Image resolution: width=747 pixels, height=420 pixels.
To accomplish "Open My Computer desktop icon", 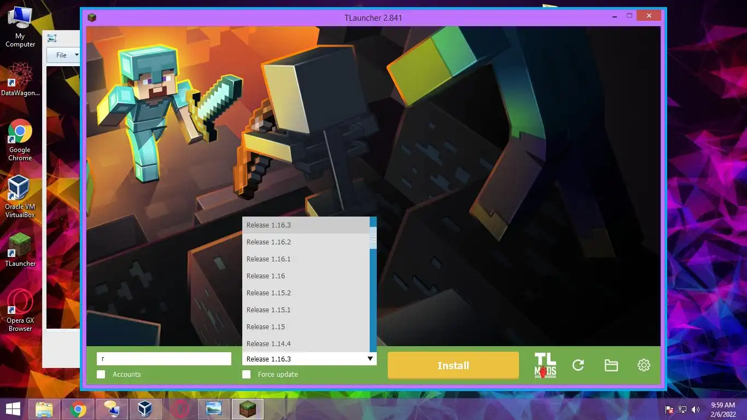I will click(x=20, y=27).
